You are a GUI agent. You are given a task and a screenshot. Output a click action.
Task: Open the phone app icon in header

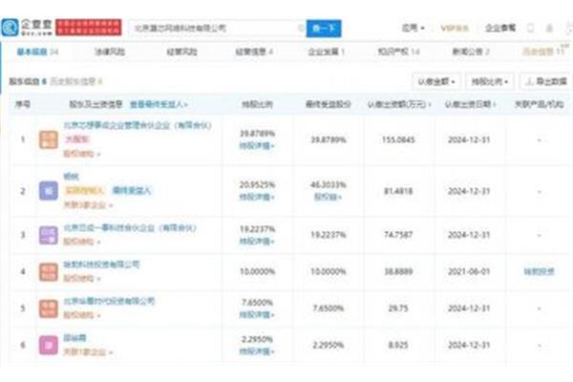[x=530, y=28]
